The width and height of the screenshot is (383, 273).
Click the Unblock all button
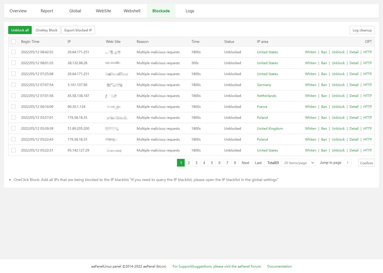(x=20, y=30)
